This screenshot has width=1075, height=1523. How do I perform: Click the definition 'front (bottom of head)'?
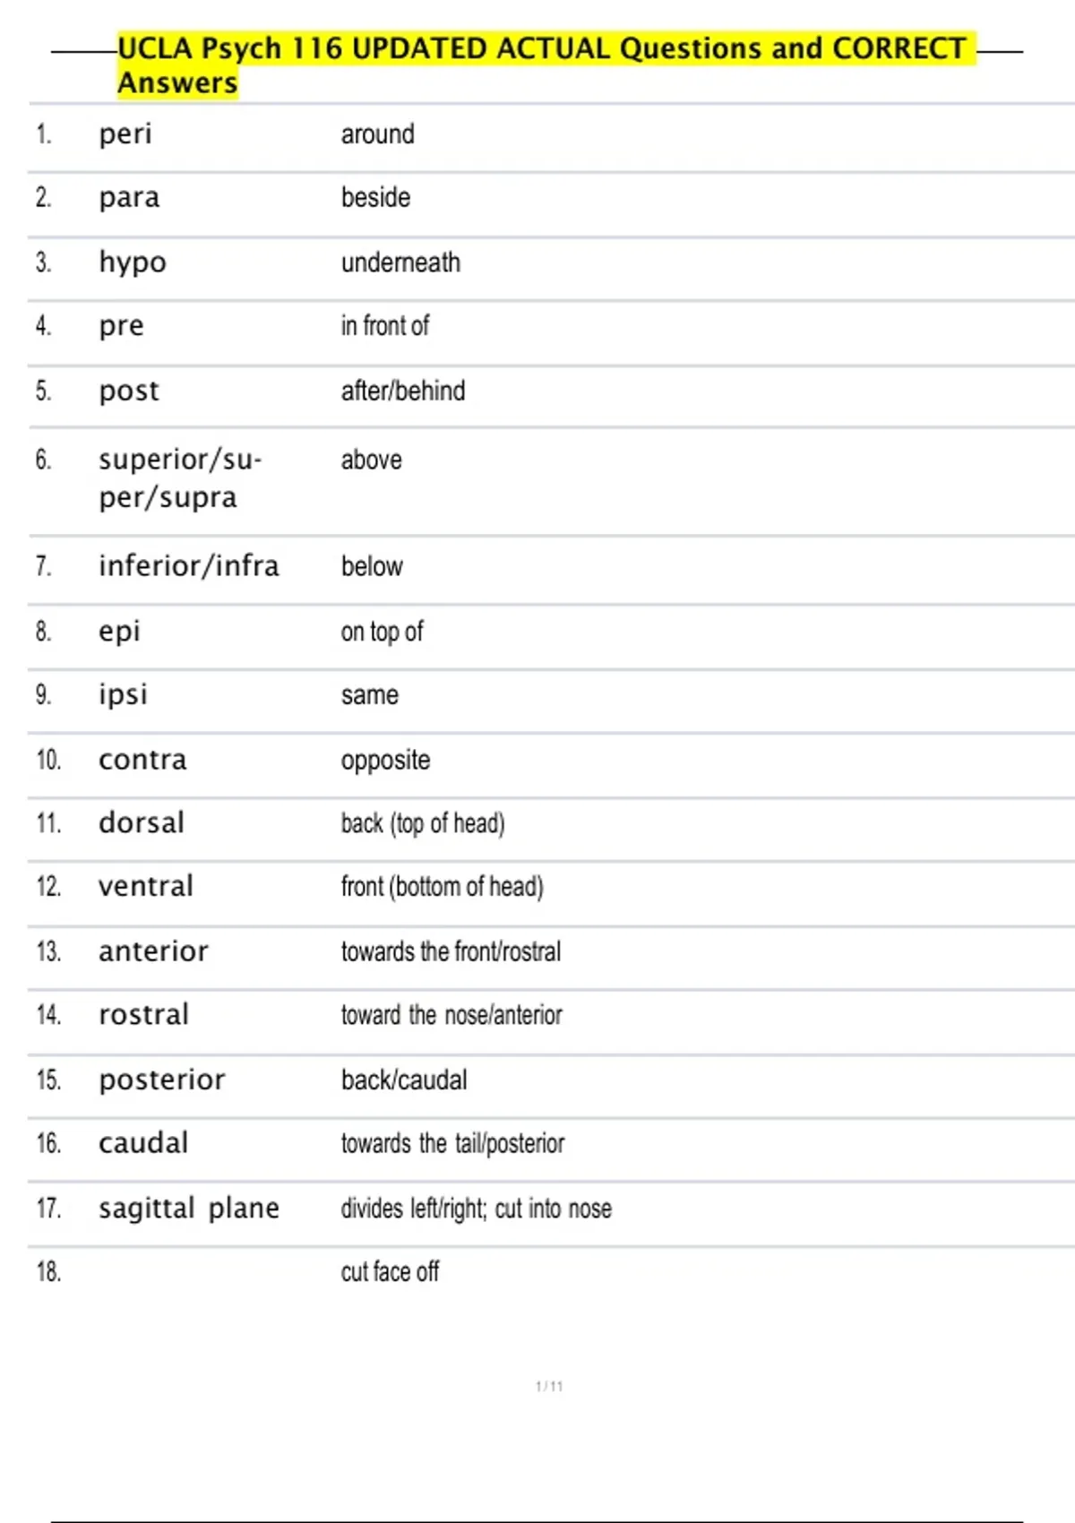point(442,887)
